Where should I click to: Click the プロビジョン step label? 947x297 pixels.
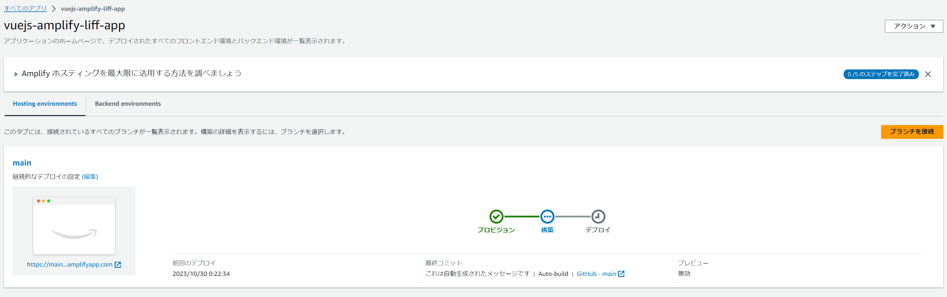496,230
